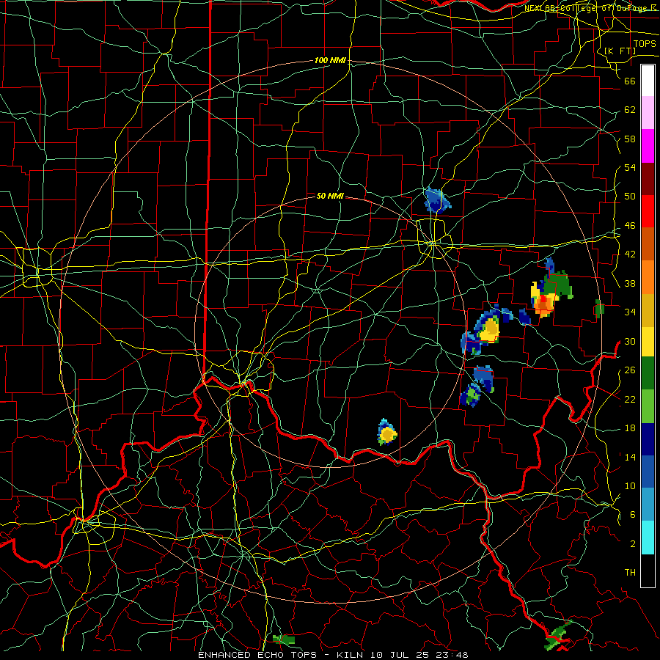Click the 42 label on the tops scale
660x660 pixels.
click(x=630, y=254)
